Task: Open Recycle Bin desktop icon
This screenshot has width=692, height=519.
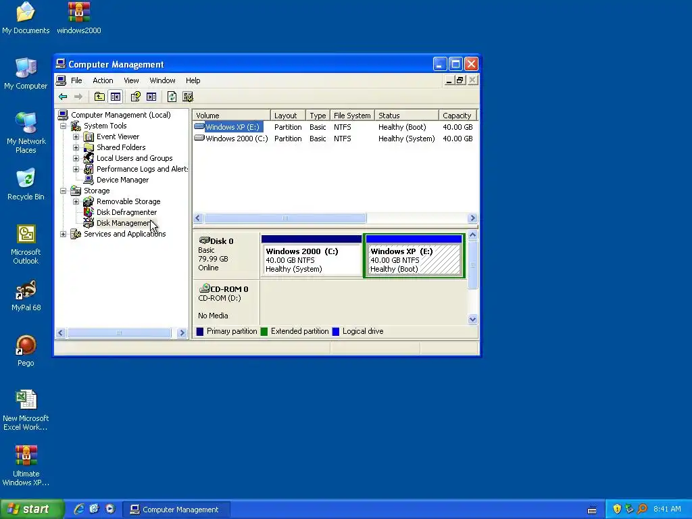Action: pyautogui.click(x=26, y=184)
